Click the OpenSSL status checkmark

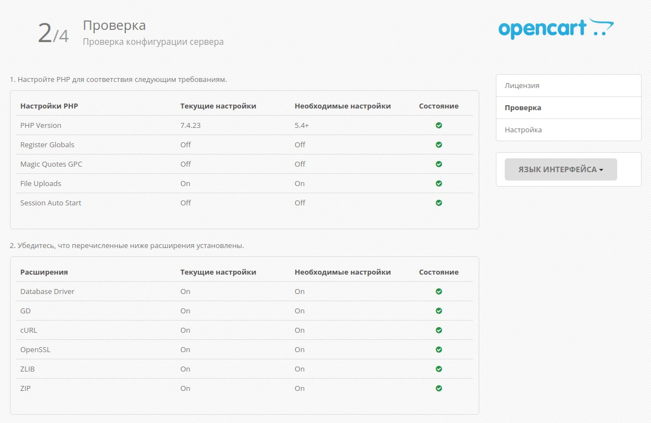coord(439,349)
